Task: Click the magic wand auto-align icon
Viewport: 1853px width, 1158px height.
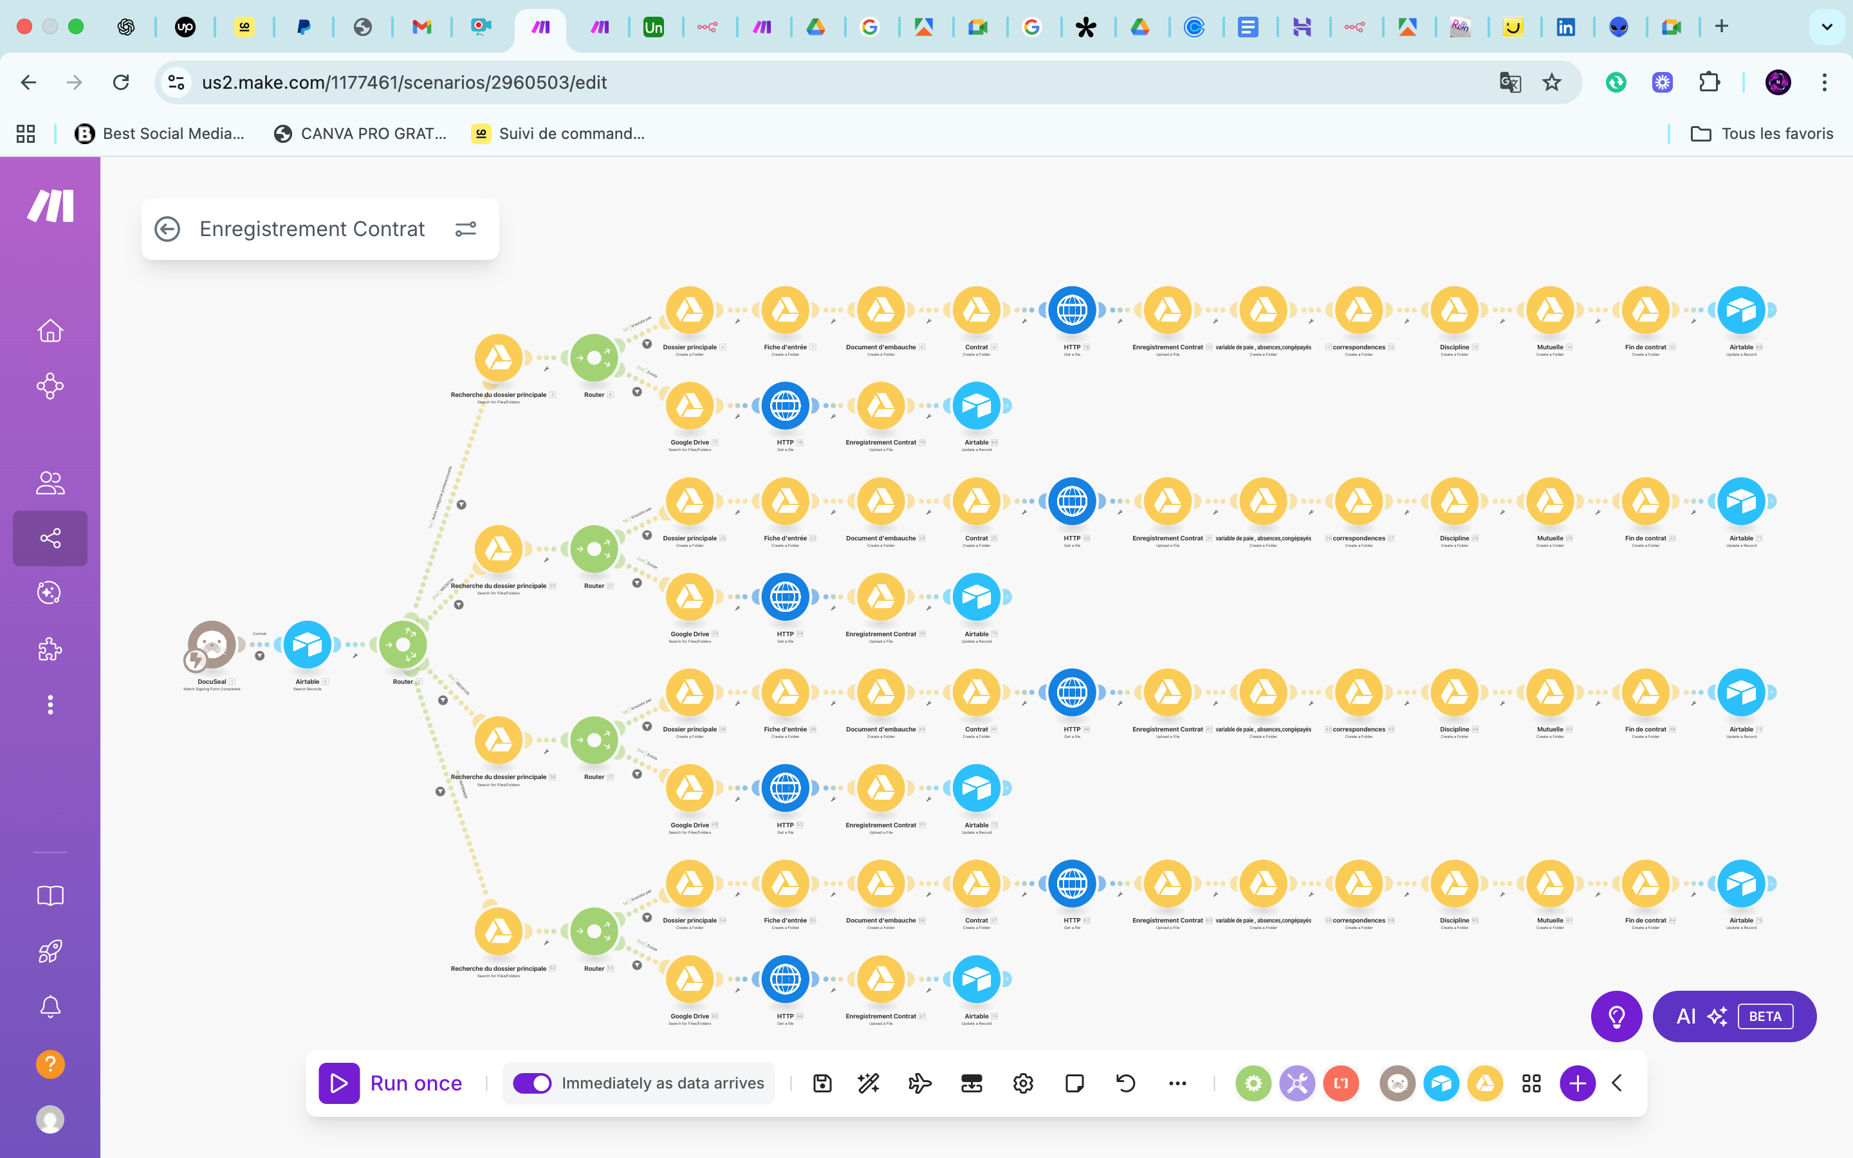Action: (x=869, y=1083)
